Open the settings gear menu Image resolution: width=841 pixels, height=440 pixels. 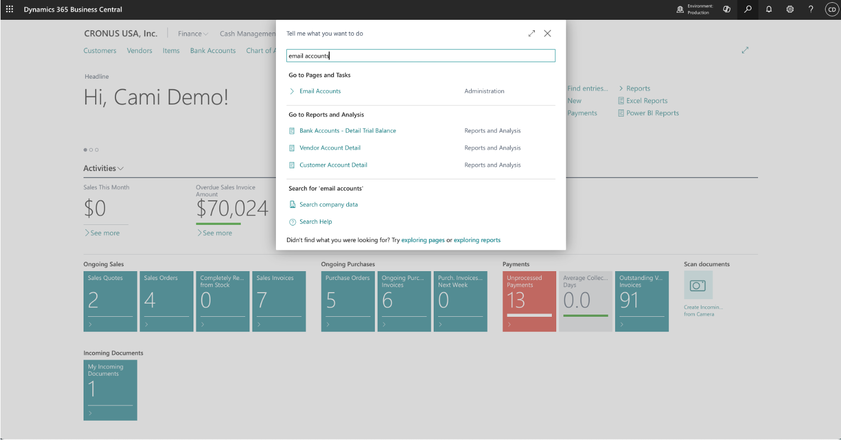[x=790, y=9]
